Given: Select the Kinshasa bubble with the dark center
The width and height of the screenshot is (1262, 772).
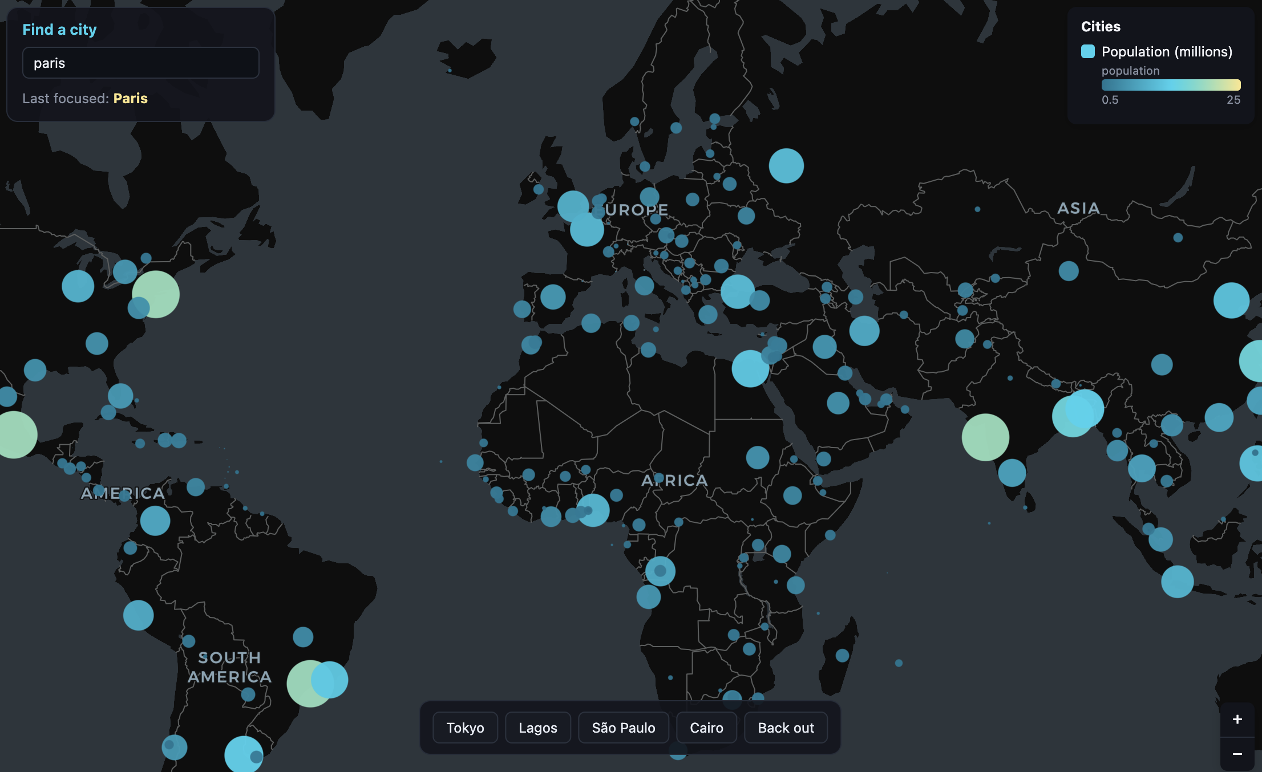Looking at the screenshot, I should tap(660, 571).
